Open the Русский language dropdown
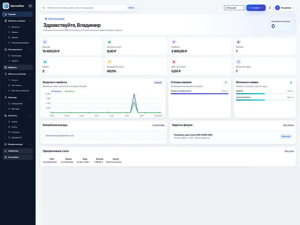This screenshot has width=300, height=225. click(234, 8)
